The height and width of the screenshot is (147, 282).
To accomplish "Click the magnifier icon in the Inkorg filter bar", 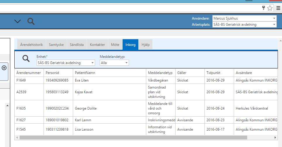I will pos(26,58).
